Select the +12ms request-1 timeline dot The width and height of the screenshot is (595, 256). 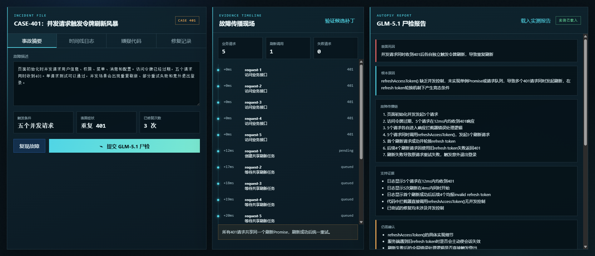pyautogui.click(x=218, y=151)
